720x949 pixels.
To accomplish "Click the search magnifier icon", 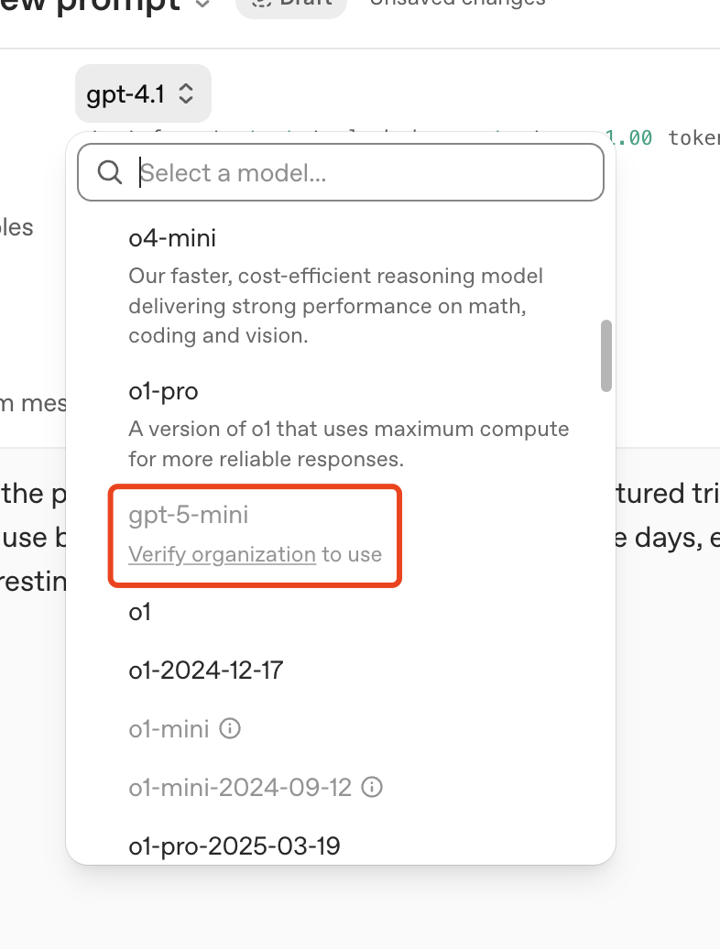I will [x=110, y=172].
